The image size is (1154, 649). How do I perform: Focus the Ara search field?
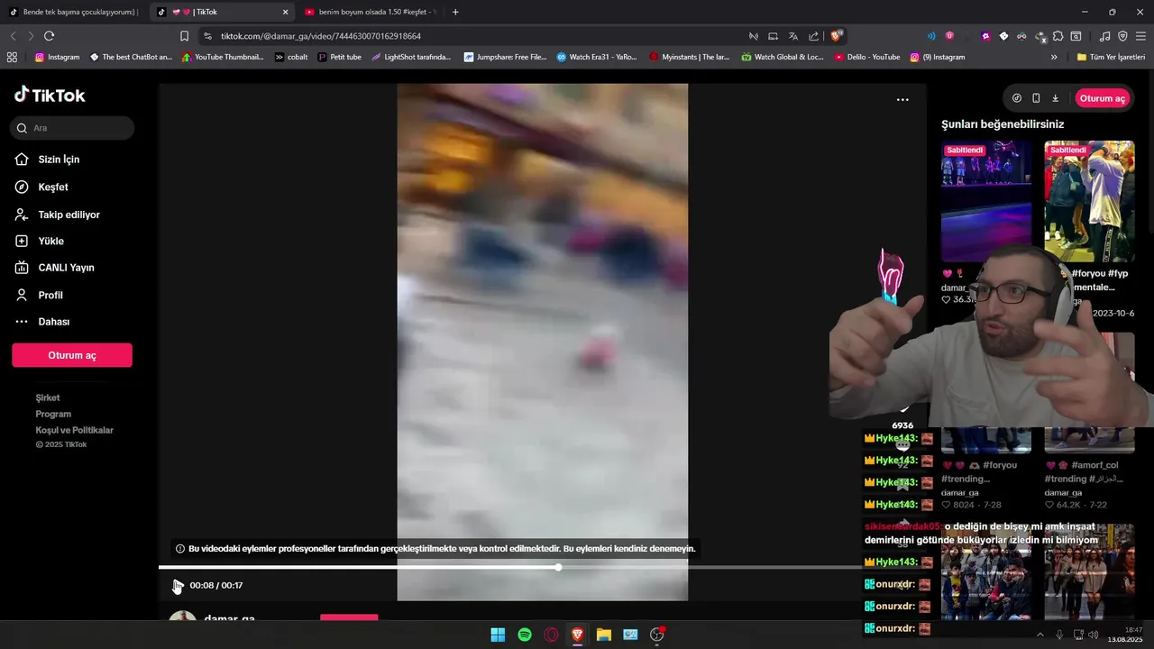tap(72, 128)
